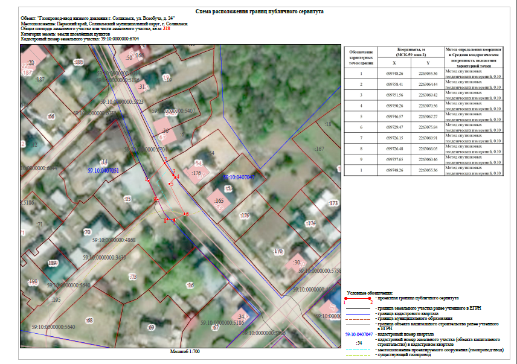Click map label "59:10:0000000:5758"

click(x=320, y=271)
